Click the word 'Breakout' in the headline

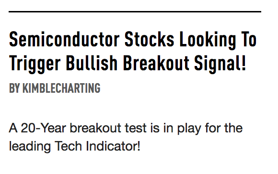[156, 63]
